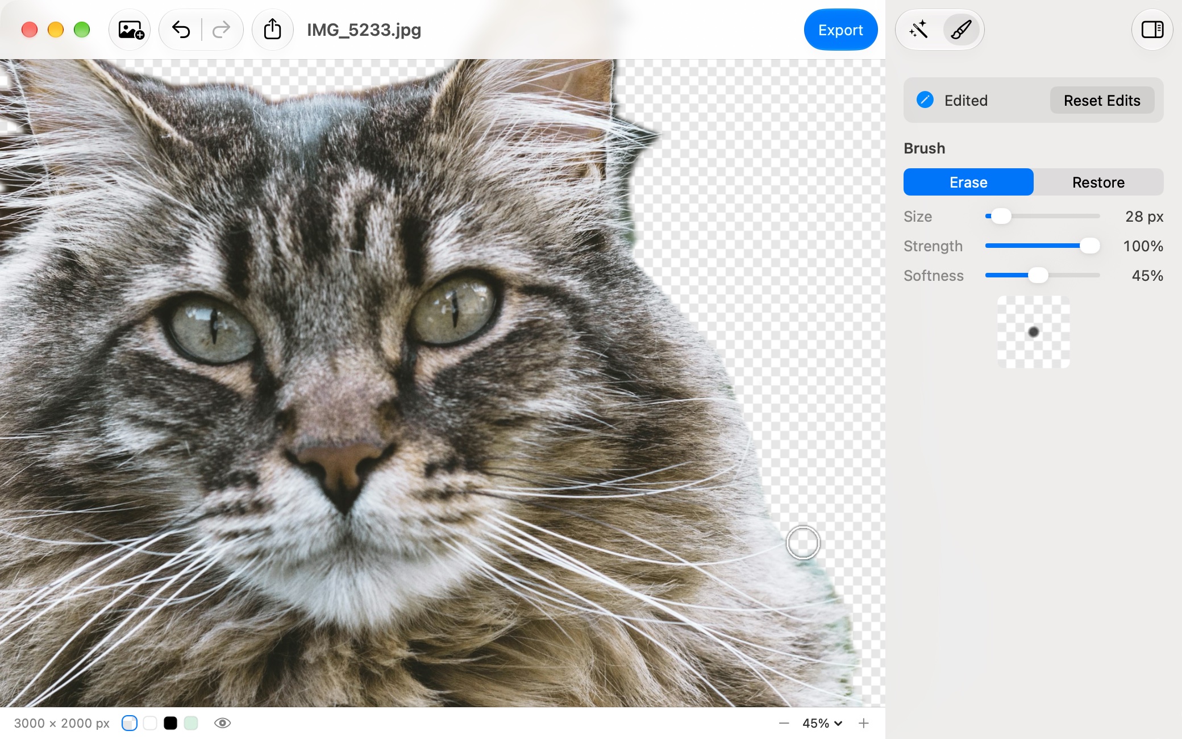1182x739 pixels.
Task: Click the brush preview thumbnail
Action: tap(1034, 332)
